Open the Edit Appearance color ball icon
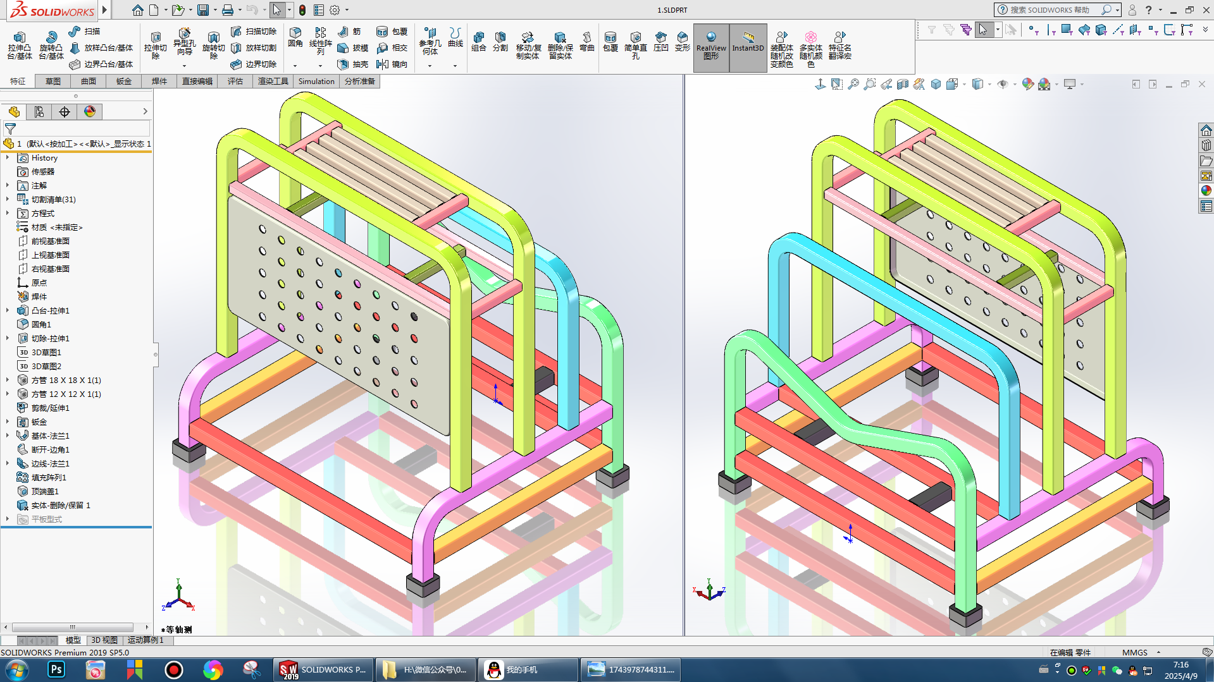This screenshot has width=1214, height=682. (x=1027, y=84)
